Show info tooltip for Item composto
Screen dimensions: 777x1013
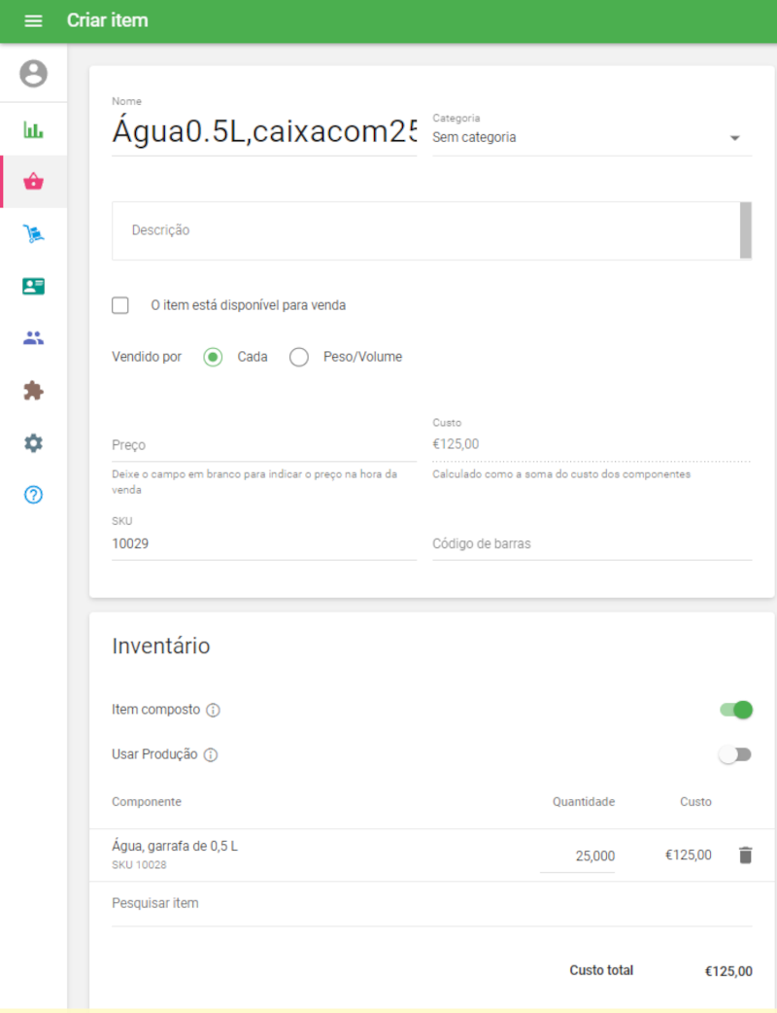click(x=213, y=710)
